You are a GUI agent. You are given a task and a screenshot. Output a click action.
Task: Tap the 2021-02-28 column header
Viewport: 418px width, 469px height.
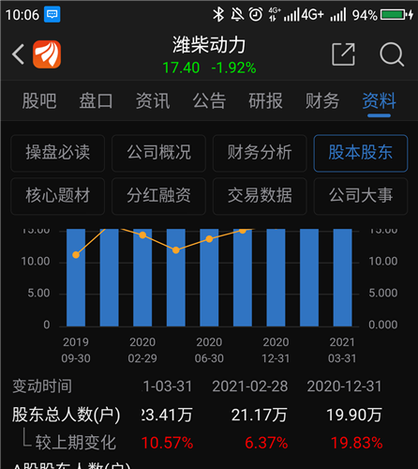[250, 386]
